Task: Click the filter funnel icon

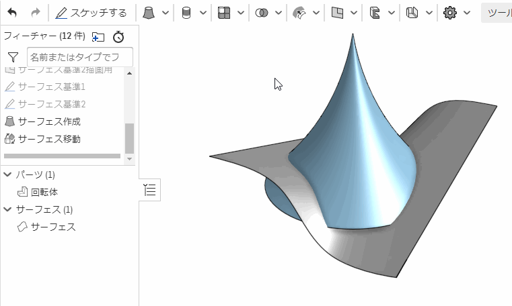Action: [x=13, y=58]
